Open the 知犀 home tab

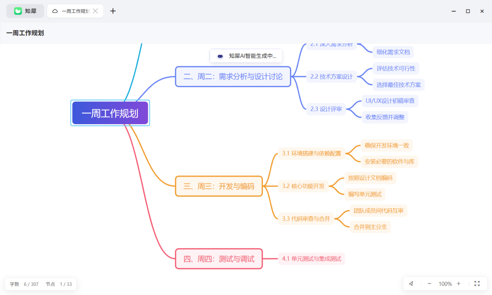point(25,11)
